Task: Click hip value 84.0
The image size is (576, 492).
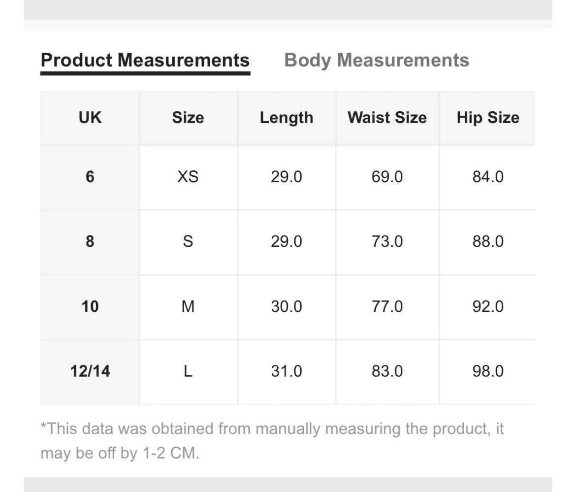Action: tap(488, 177)
